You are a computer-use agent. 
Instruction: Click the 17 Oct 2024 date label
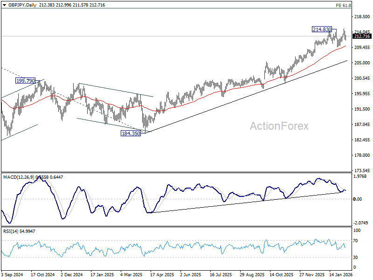click(43, 274)
